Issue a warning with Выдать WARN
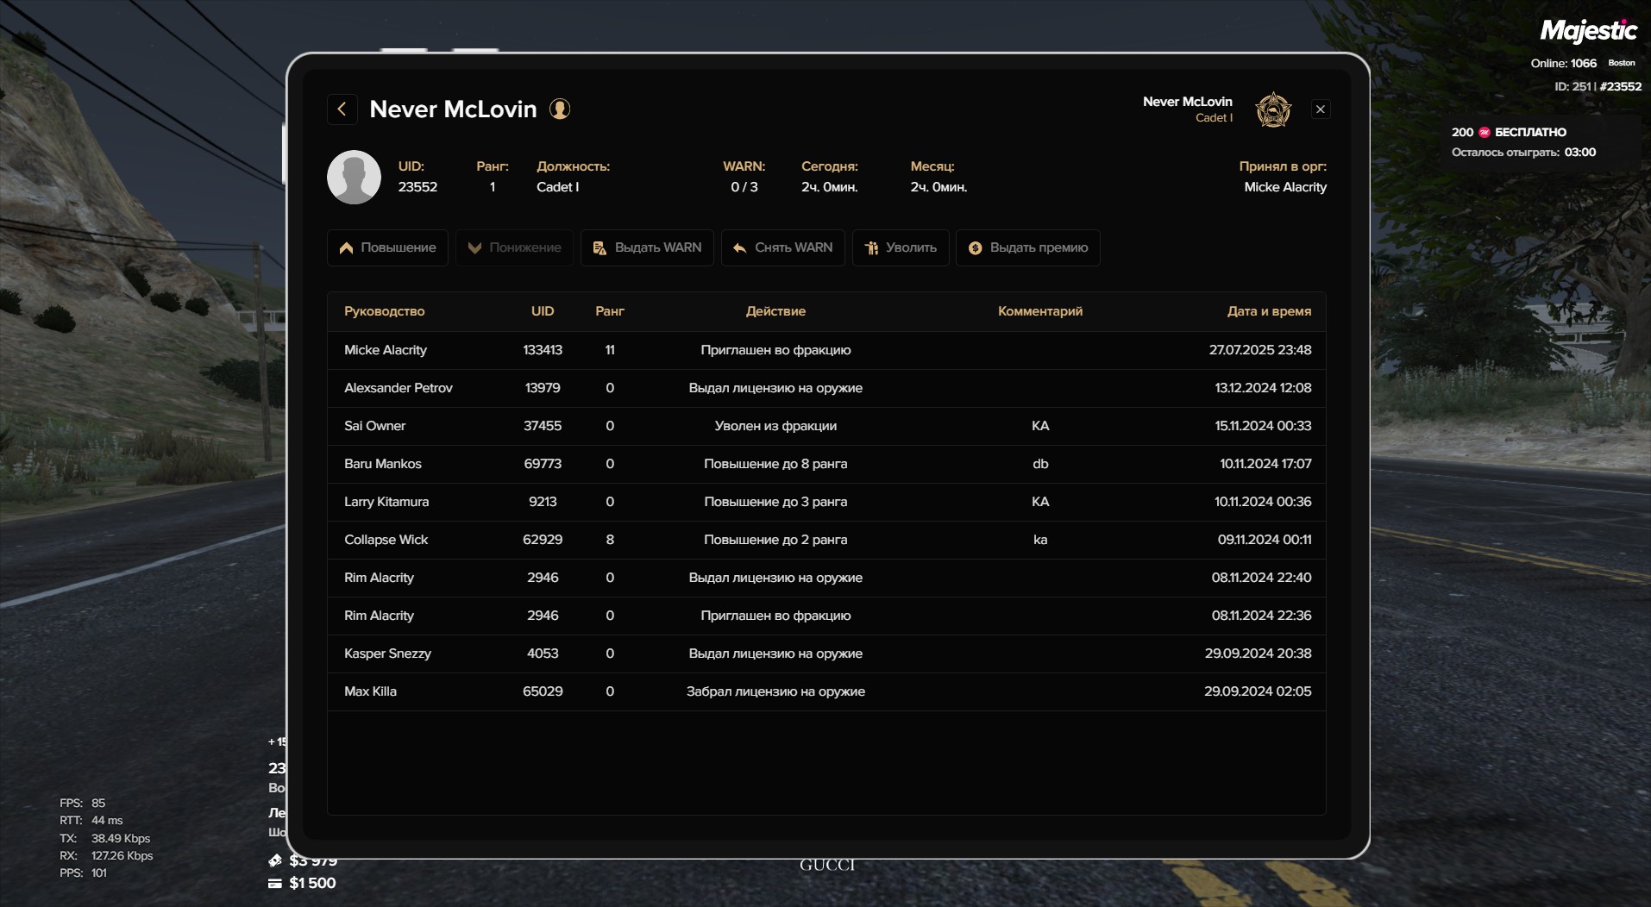The width and height of the screenshot is (1651, 907). 647,248
